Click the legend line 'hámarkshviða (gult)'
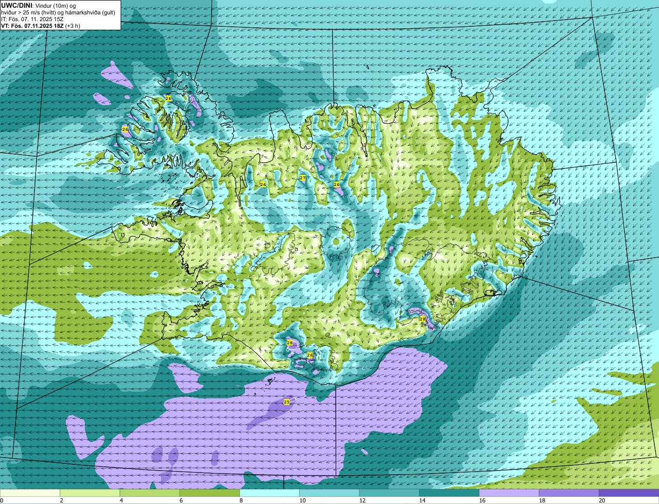The height and width of the screenshot is (504, 659). [91, 12]
